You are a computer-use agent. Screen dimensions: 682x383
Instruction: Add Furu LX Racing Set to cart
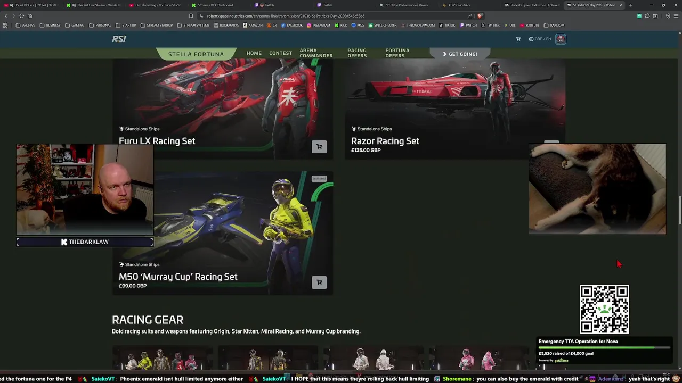pyautogui.click(x=319, y=147)
